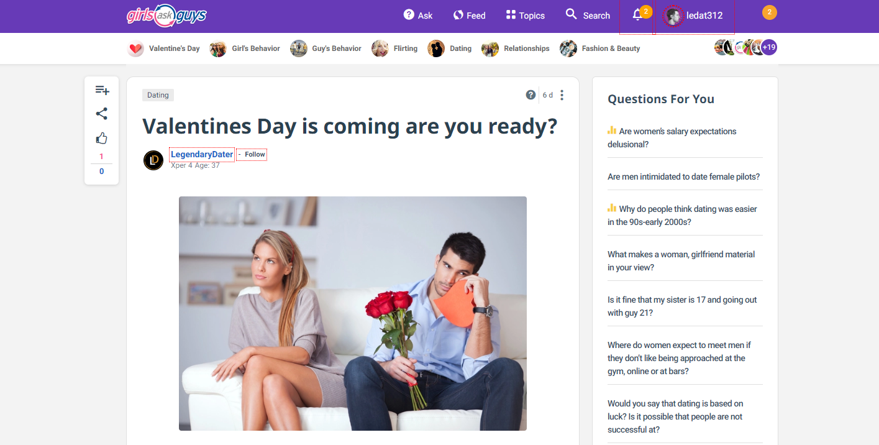Select the Flirting topic
The width and height of the screenshot is (879, 445).
pyautogui.click(x=394, y=48)
